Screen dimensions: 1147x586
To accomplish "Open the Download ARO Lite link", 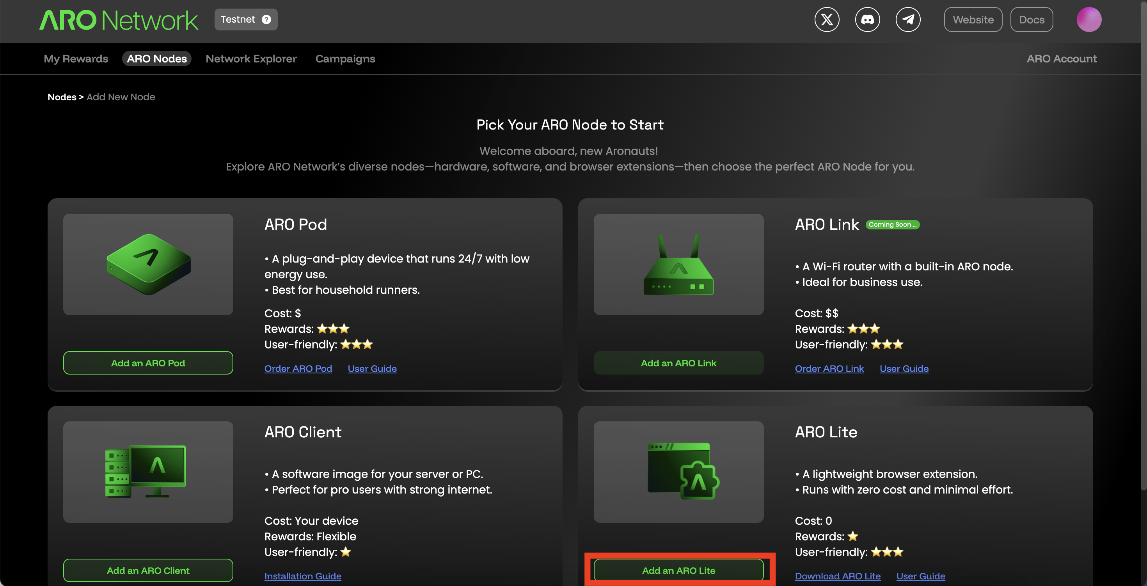I will 838,576.
